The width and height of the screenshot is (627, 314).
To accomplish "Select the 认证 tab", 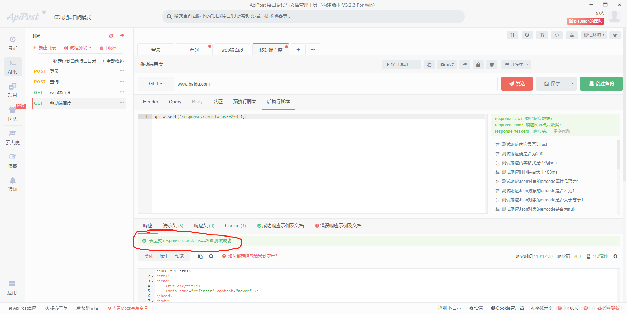I will [218, 102].
